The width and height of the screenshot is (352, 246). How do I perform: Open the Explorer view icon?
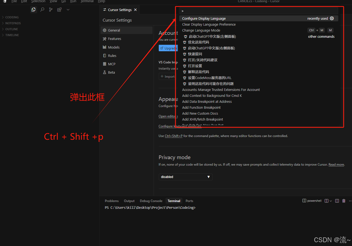pyautogui.click(x=33, y=10)
